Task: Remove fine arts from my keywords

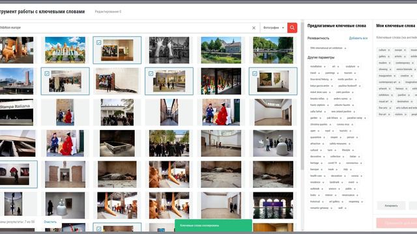Action: coord(390,108)
